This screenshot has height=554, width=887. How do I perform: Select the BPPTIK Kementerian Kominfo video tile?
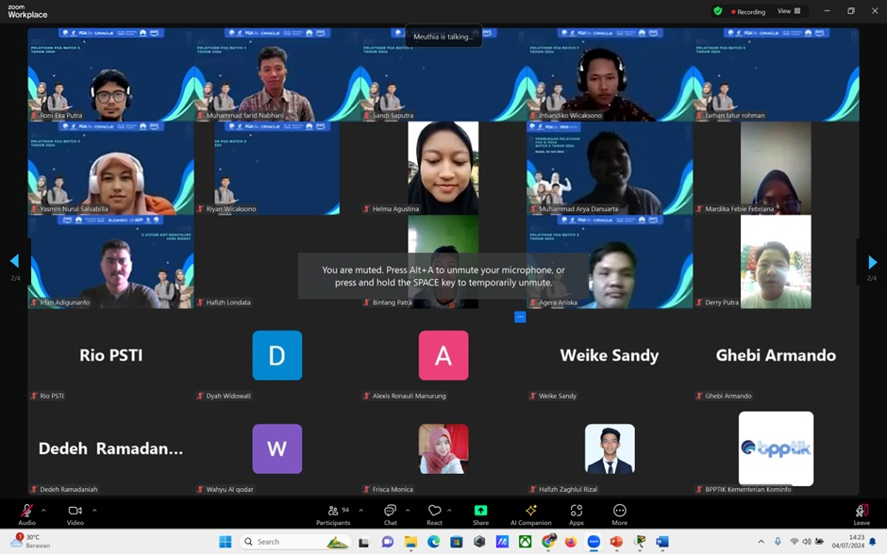click(776, 448)
